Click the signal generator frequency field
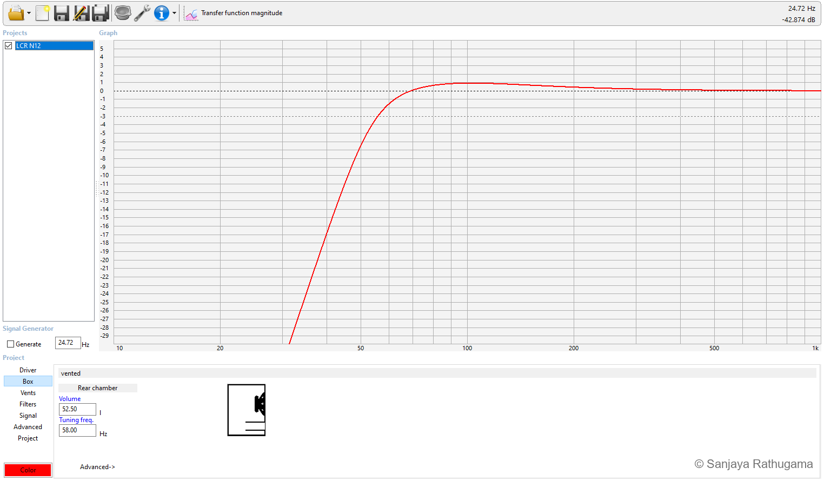 pyautogui.click(x=68, y=343)
